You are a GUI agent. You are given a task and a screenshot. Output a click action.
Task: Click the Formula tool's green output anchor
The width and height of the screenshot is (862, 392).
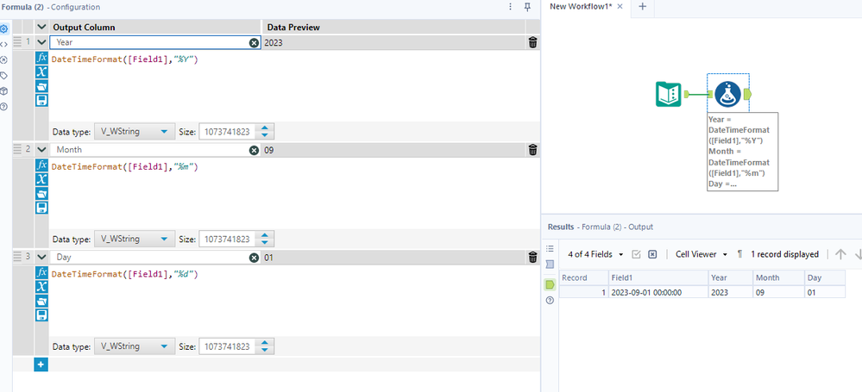point(747,95)
